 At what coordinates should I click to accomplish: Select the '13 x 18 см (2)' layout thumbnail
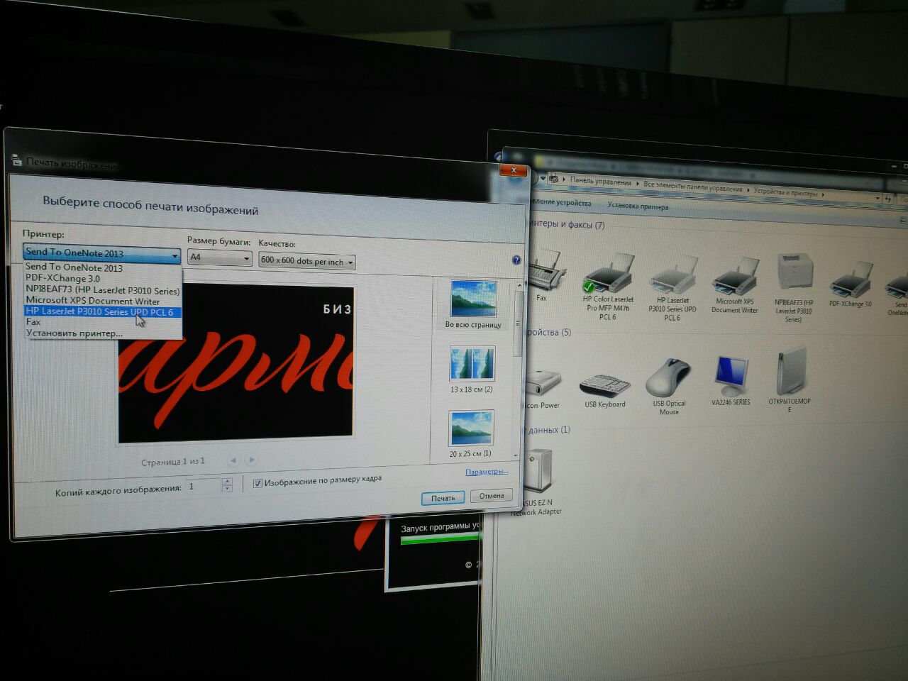pyautogui.click(x=472, y=369)
